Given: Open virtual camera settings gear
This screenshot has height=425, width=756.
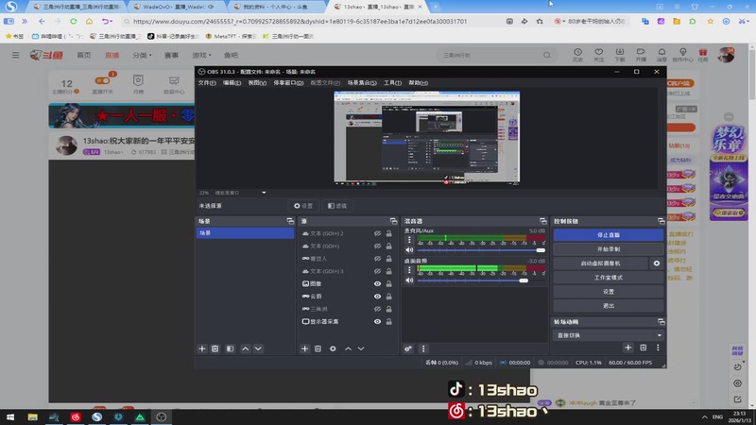Looking at the screenshot, I should tap(656, 263).
